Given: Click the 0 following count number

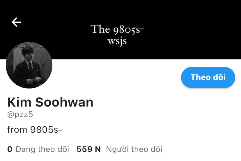Looking at the screenshot, I should (10, 149).
